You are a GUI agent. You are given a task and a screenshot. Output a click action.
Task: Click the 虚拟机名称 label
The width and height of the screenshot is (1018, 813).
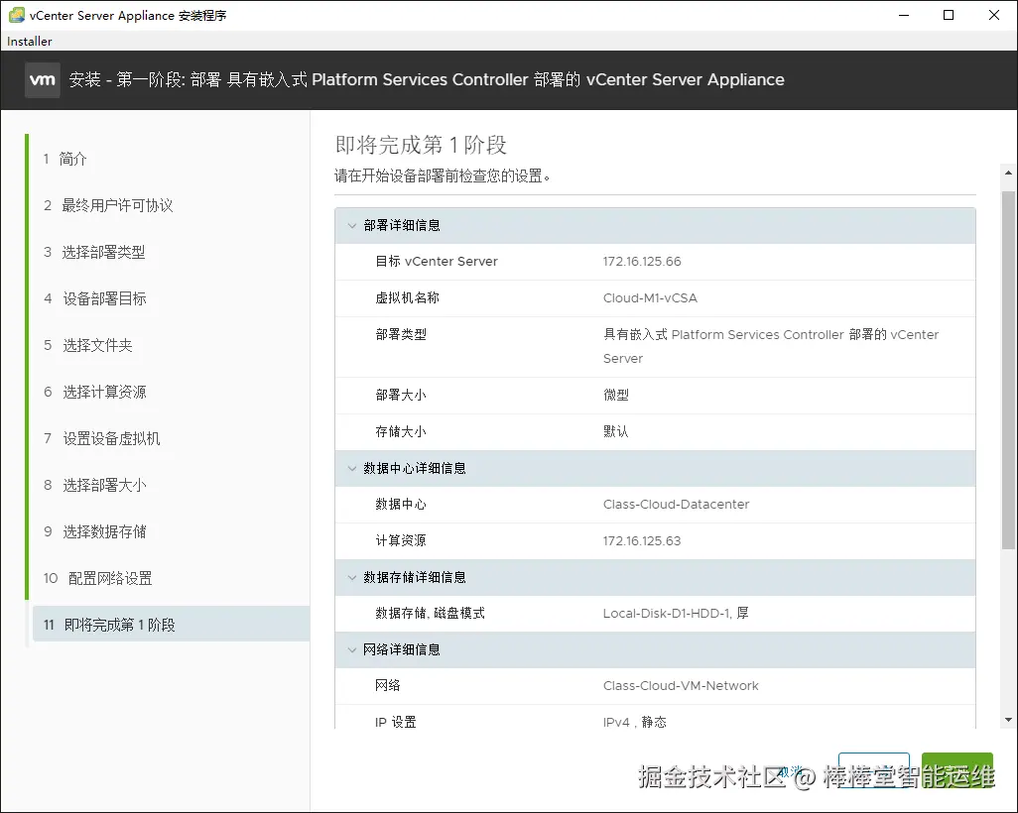pos(407,297)
